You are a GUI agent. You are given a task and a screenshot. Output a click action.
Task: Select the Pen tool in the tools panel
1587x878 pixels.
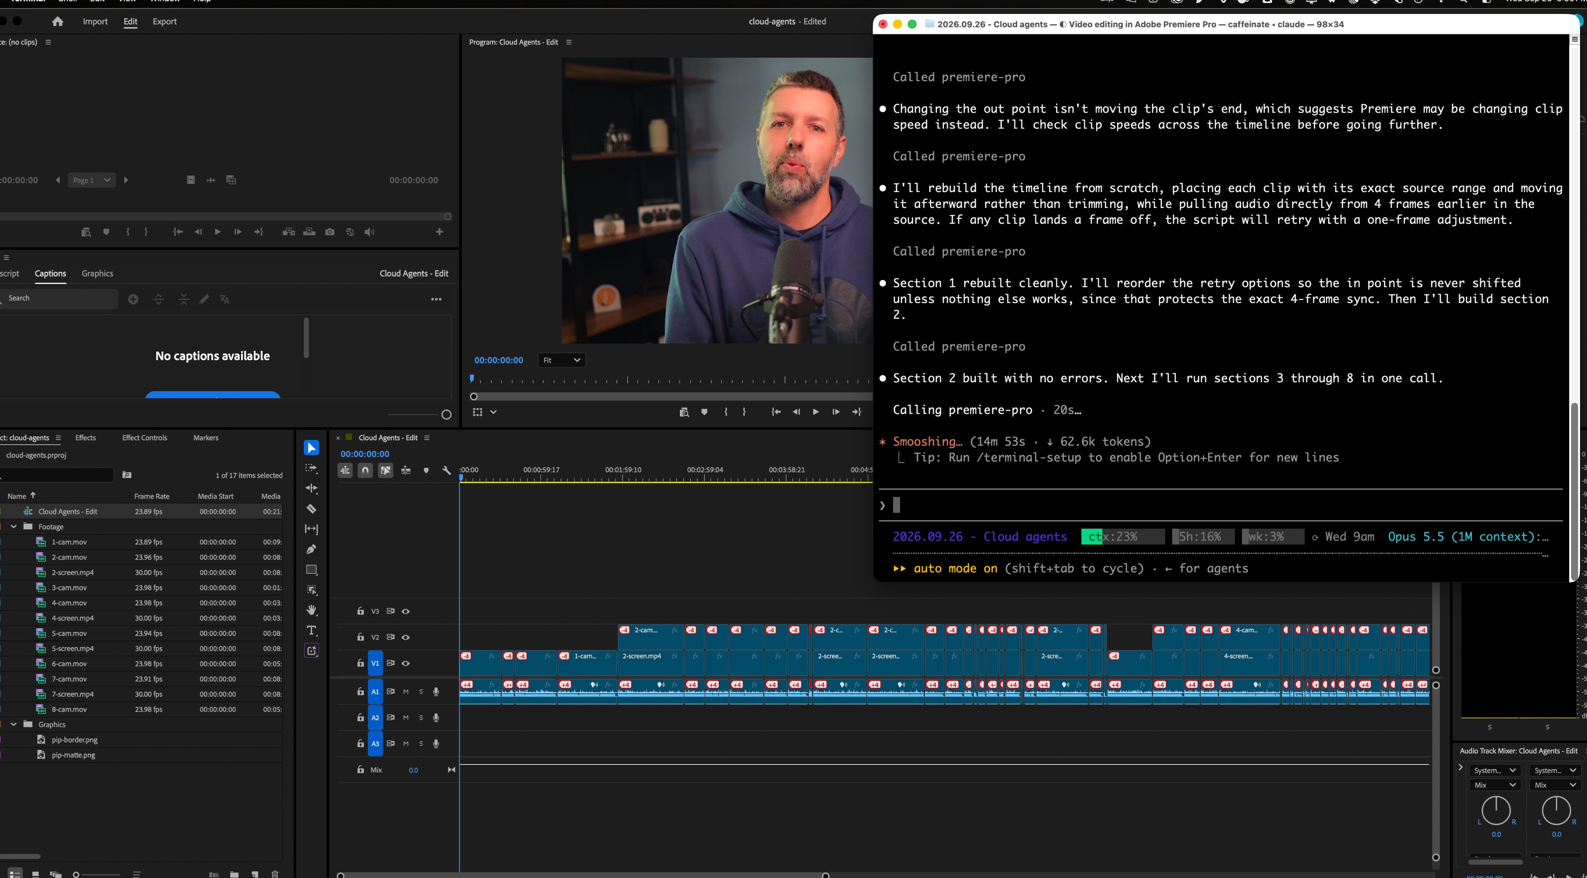click(311, 549)
